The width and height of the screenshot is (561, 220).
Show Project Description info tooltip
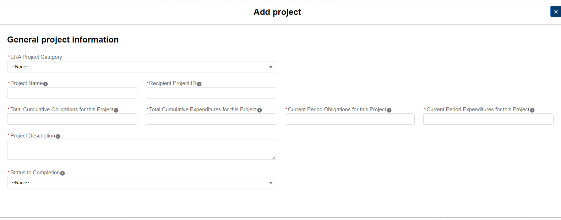(58, 136)
